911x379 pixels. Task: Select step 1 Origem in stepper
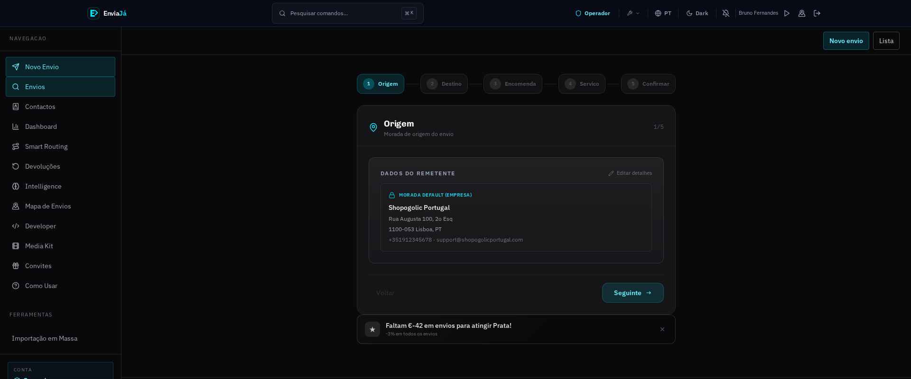tap(381, 84)
